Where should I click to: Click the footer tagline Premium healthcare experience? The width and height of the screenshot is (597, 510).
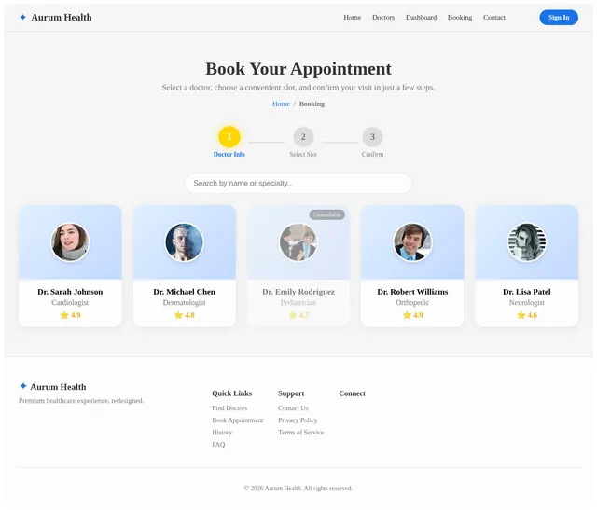(81, 400)
